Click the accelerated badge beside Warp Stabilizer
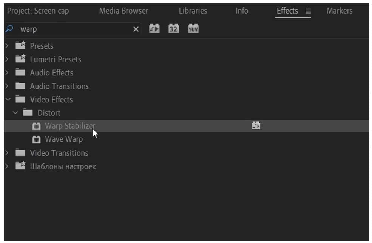This screenshot has width=372, height=243. click(x=256, y=126)
